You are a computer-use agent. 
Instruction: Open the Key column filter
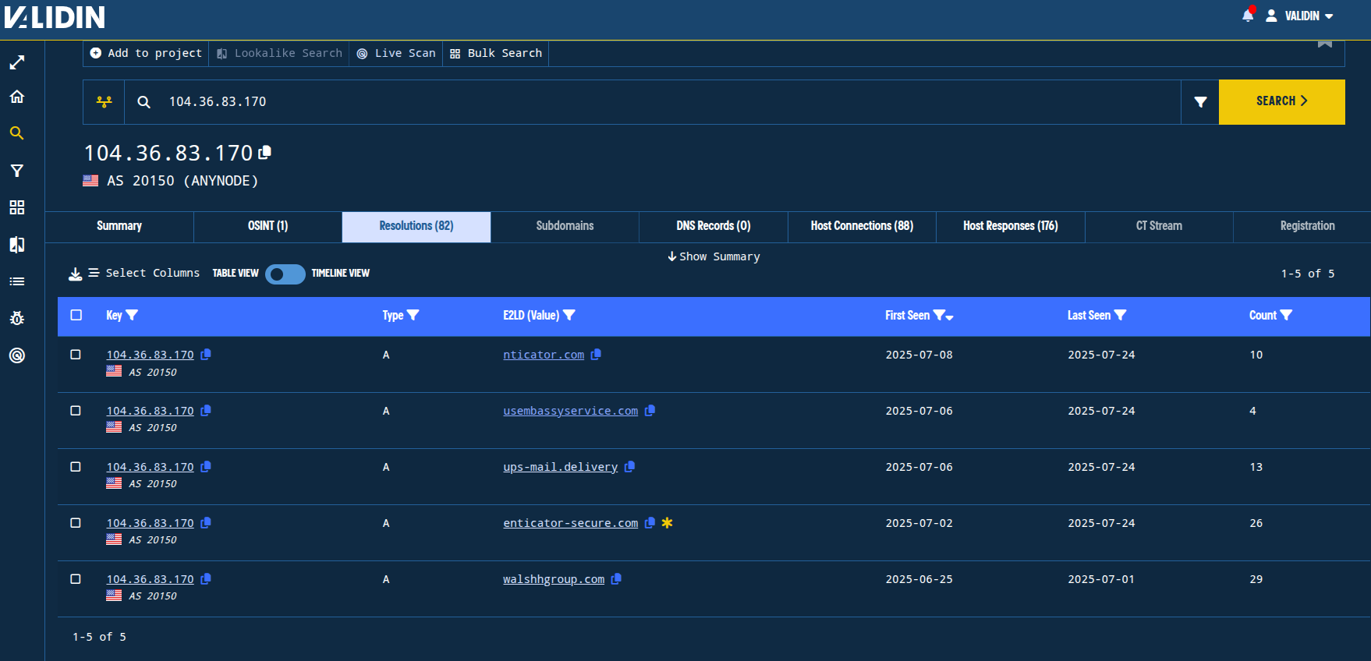pos(132,315)
